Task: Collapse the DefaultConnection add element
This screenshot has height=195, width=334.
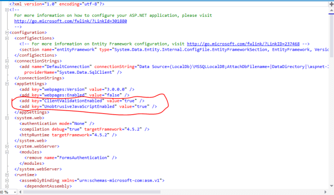Action: (7, 67)
